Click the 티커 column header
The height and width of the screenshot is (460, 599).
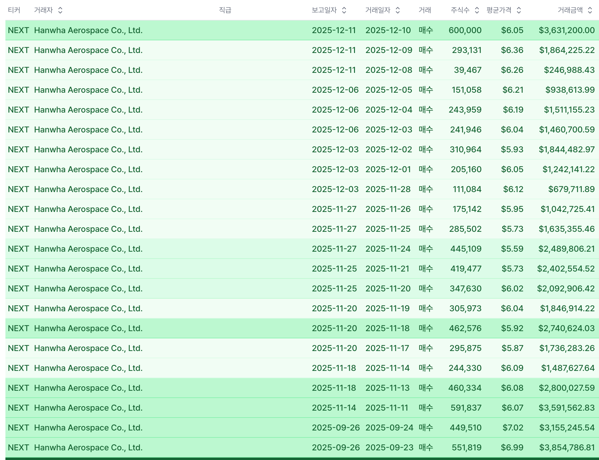pyautogui.click(x=14, y=10)
